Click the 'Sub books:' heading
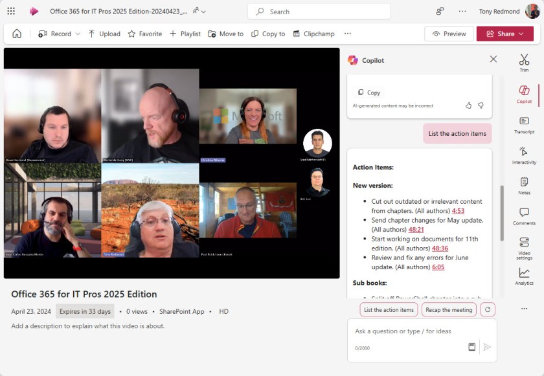 click(370, 283)
